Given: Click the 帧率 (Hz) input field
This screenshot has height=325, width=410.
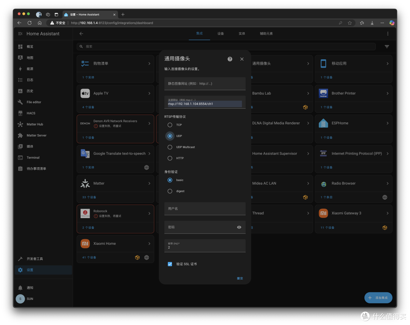Looking at the screenshot, I should [205, 246].
